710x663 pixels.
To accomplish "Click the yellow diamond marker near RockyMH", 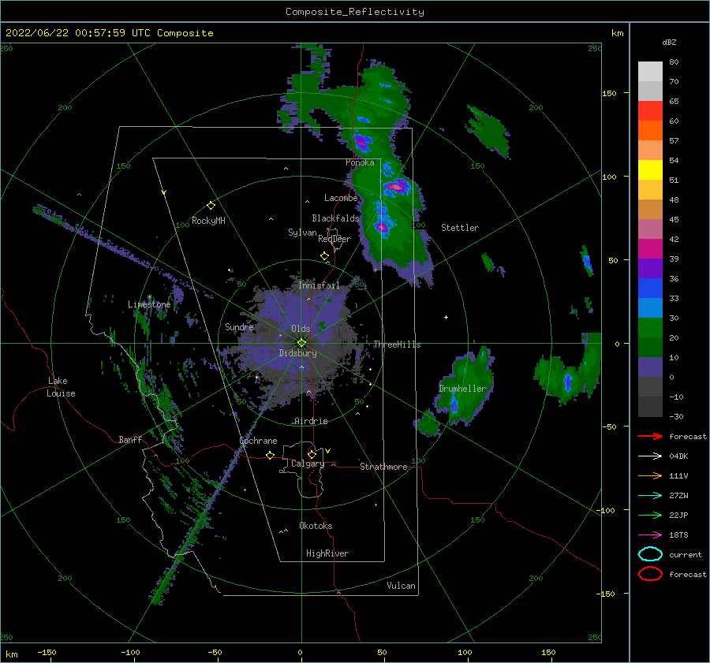I will tap(211, 206).
